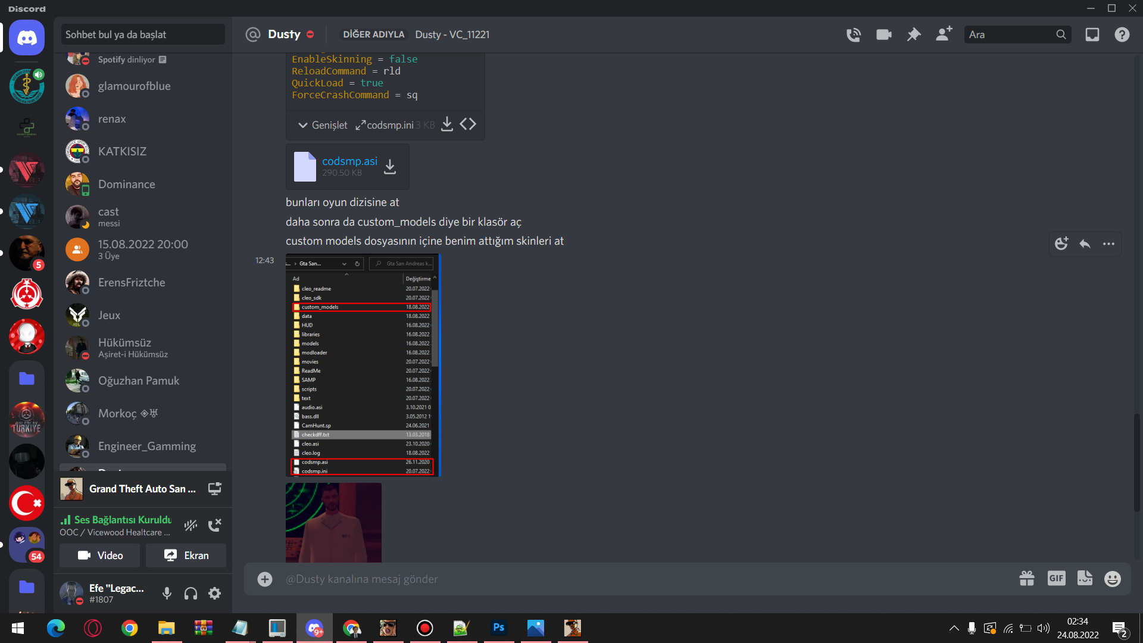Open Photoshop from the taskbar
The height and width of the screenshot is (643, 1143).
pyautogui.click(x=499, y=628)
